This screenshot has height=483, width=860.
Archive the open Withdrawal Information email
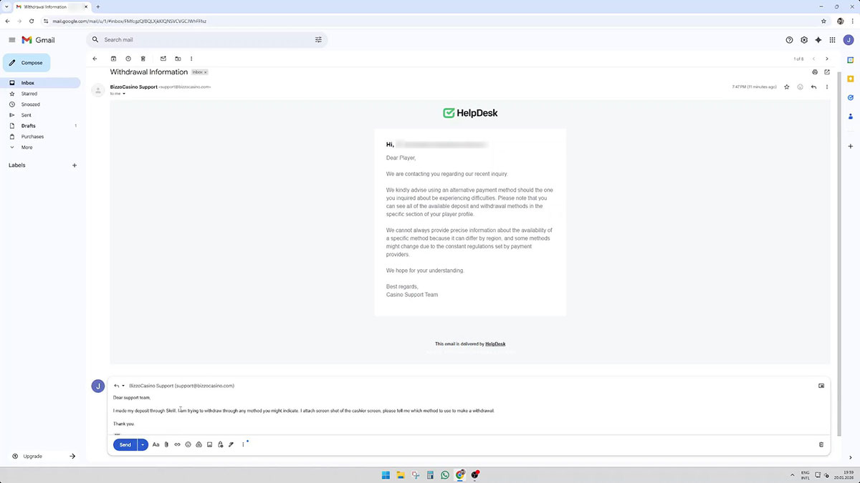113,59
